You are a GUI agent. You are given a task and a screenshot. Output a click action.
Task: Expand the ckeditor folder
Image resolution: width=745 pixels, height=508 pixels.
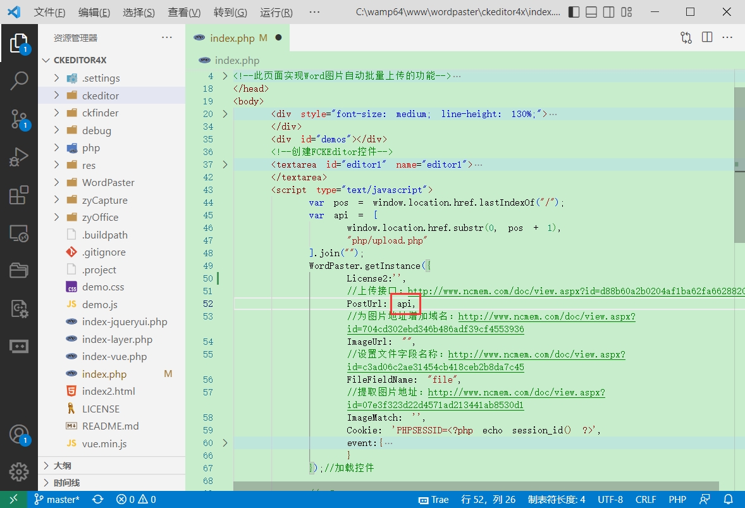[100, 96]
